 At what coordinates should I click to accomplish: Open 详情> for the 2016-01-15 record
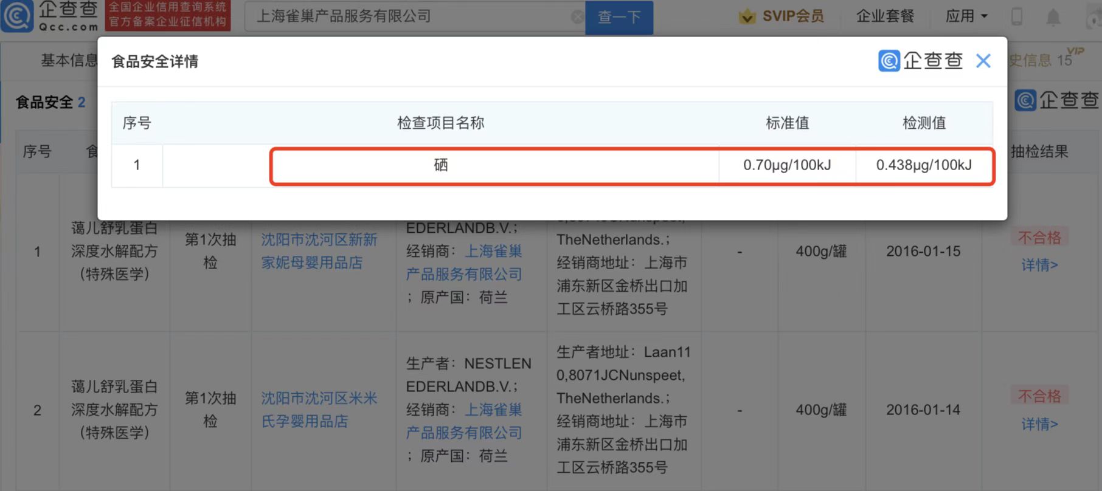coord(1039,265)
